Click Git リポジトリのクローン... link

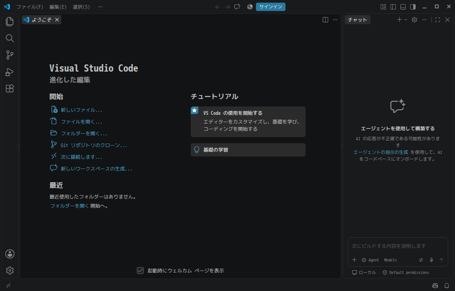pos(94,145)
